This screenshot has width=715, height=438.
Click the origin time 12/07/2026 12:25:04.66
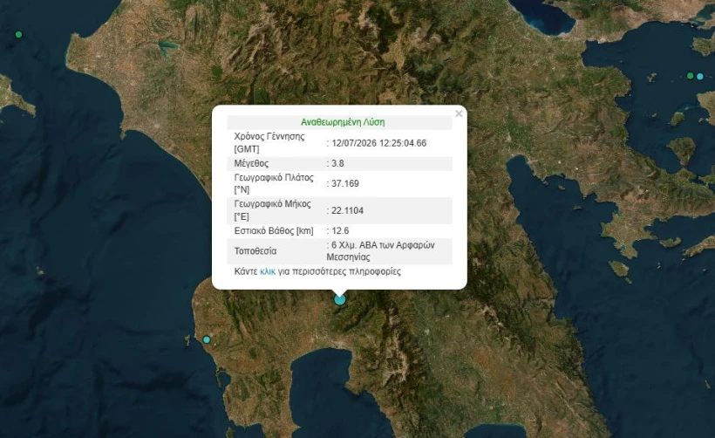point(379,143)
